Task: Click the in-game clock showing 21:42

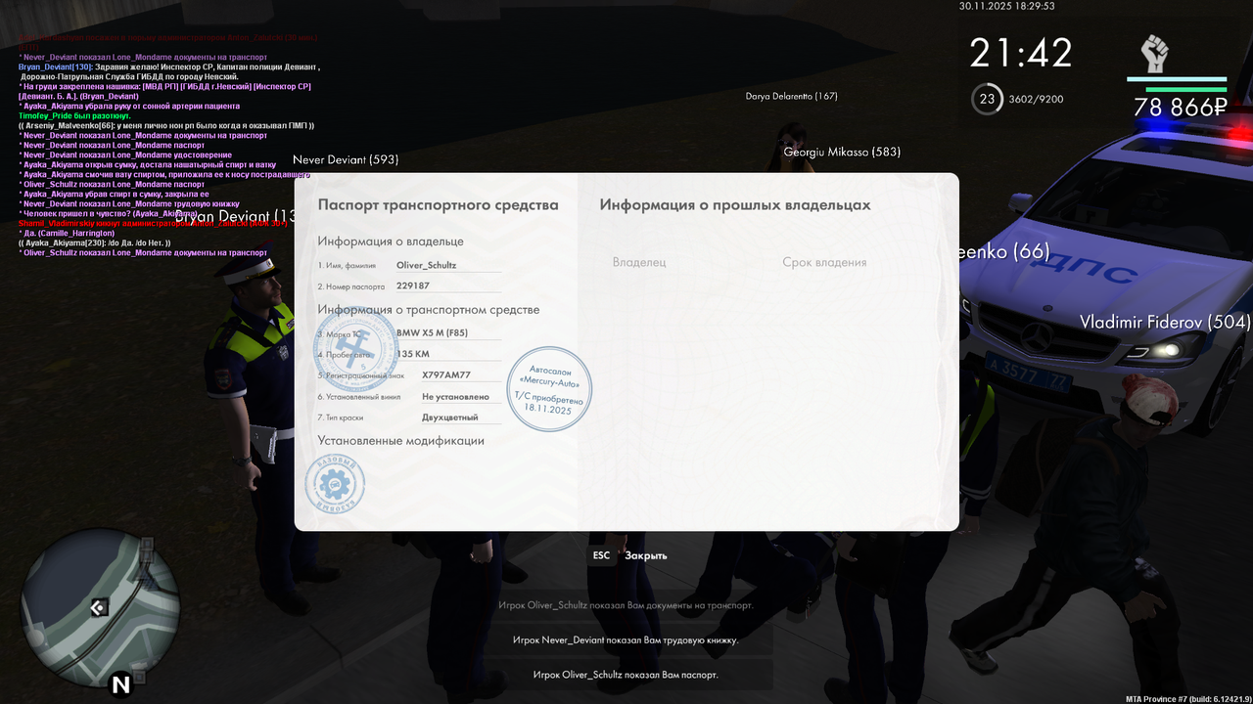Action: (1020, 52)
